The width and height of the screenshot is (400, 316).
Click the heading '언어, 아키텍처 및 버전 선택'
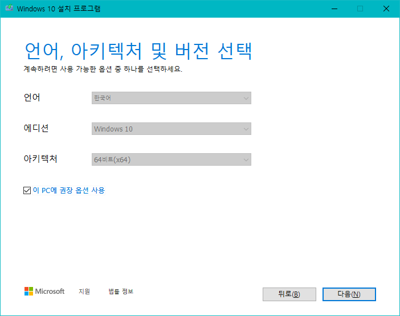tap(138, 51)
